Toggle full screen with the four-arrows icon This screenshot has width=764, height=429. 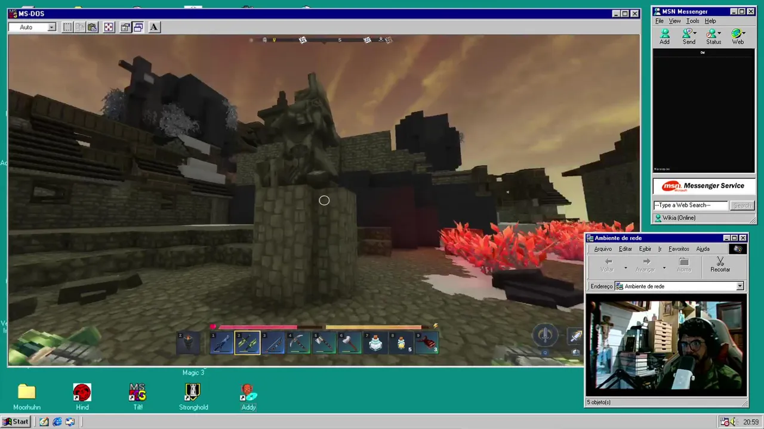coord(109,27)
